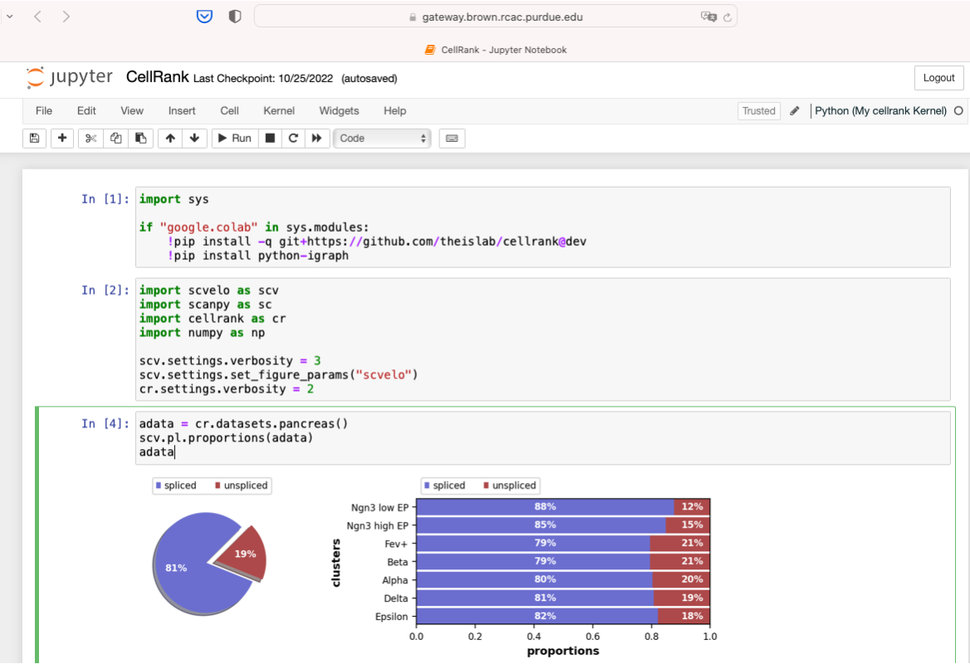Click the Pocket save icon
The image size is (970, 664).
point(205,17)
